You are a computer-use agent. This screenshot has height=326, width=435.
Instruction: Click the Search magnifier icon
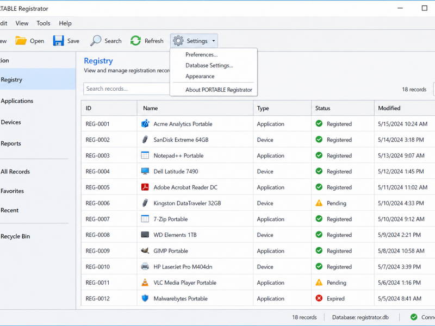click(96, 41)
